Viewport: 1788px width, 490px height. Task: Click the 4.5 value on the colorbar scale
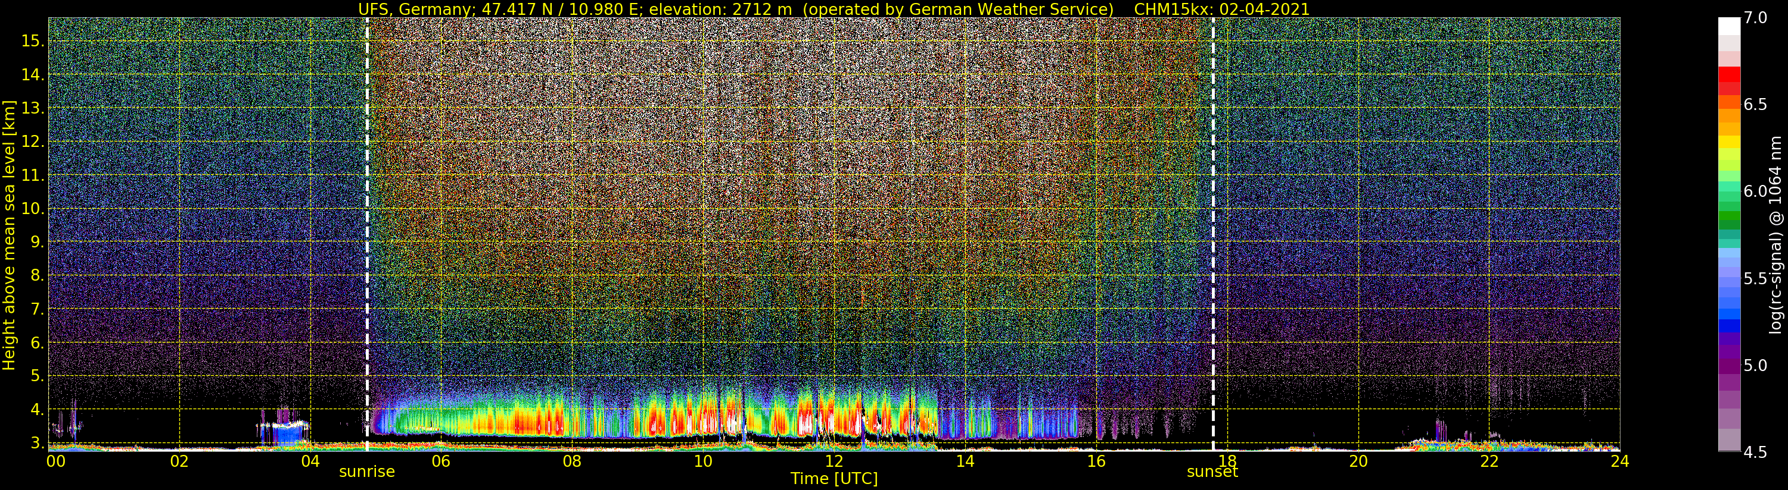(1755, 452)
